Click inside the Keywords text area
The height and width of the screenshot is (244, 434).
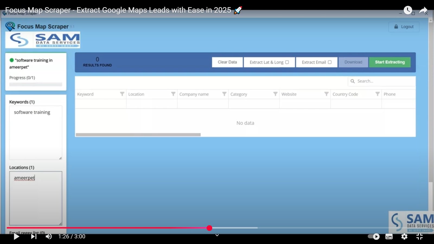click(x=36, y=133)
